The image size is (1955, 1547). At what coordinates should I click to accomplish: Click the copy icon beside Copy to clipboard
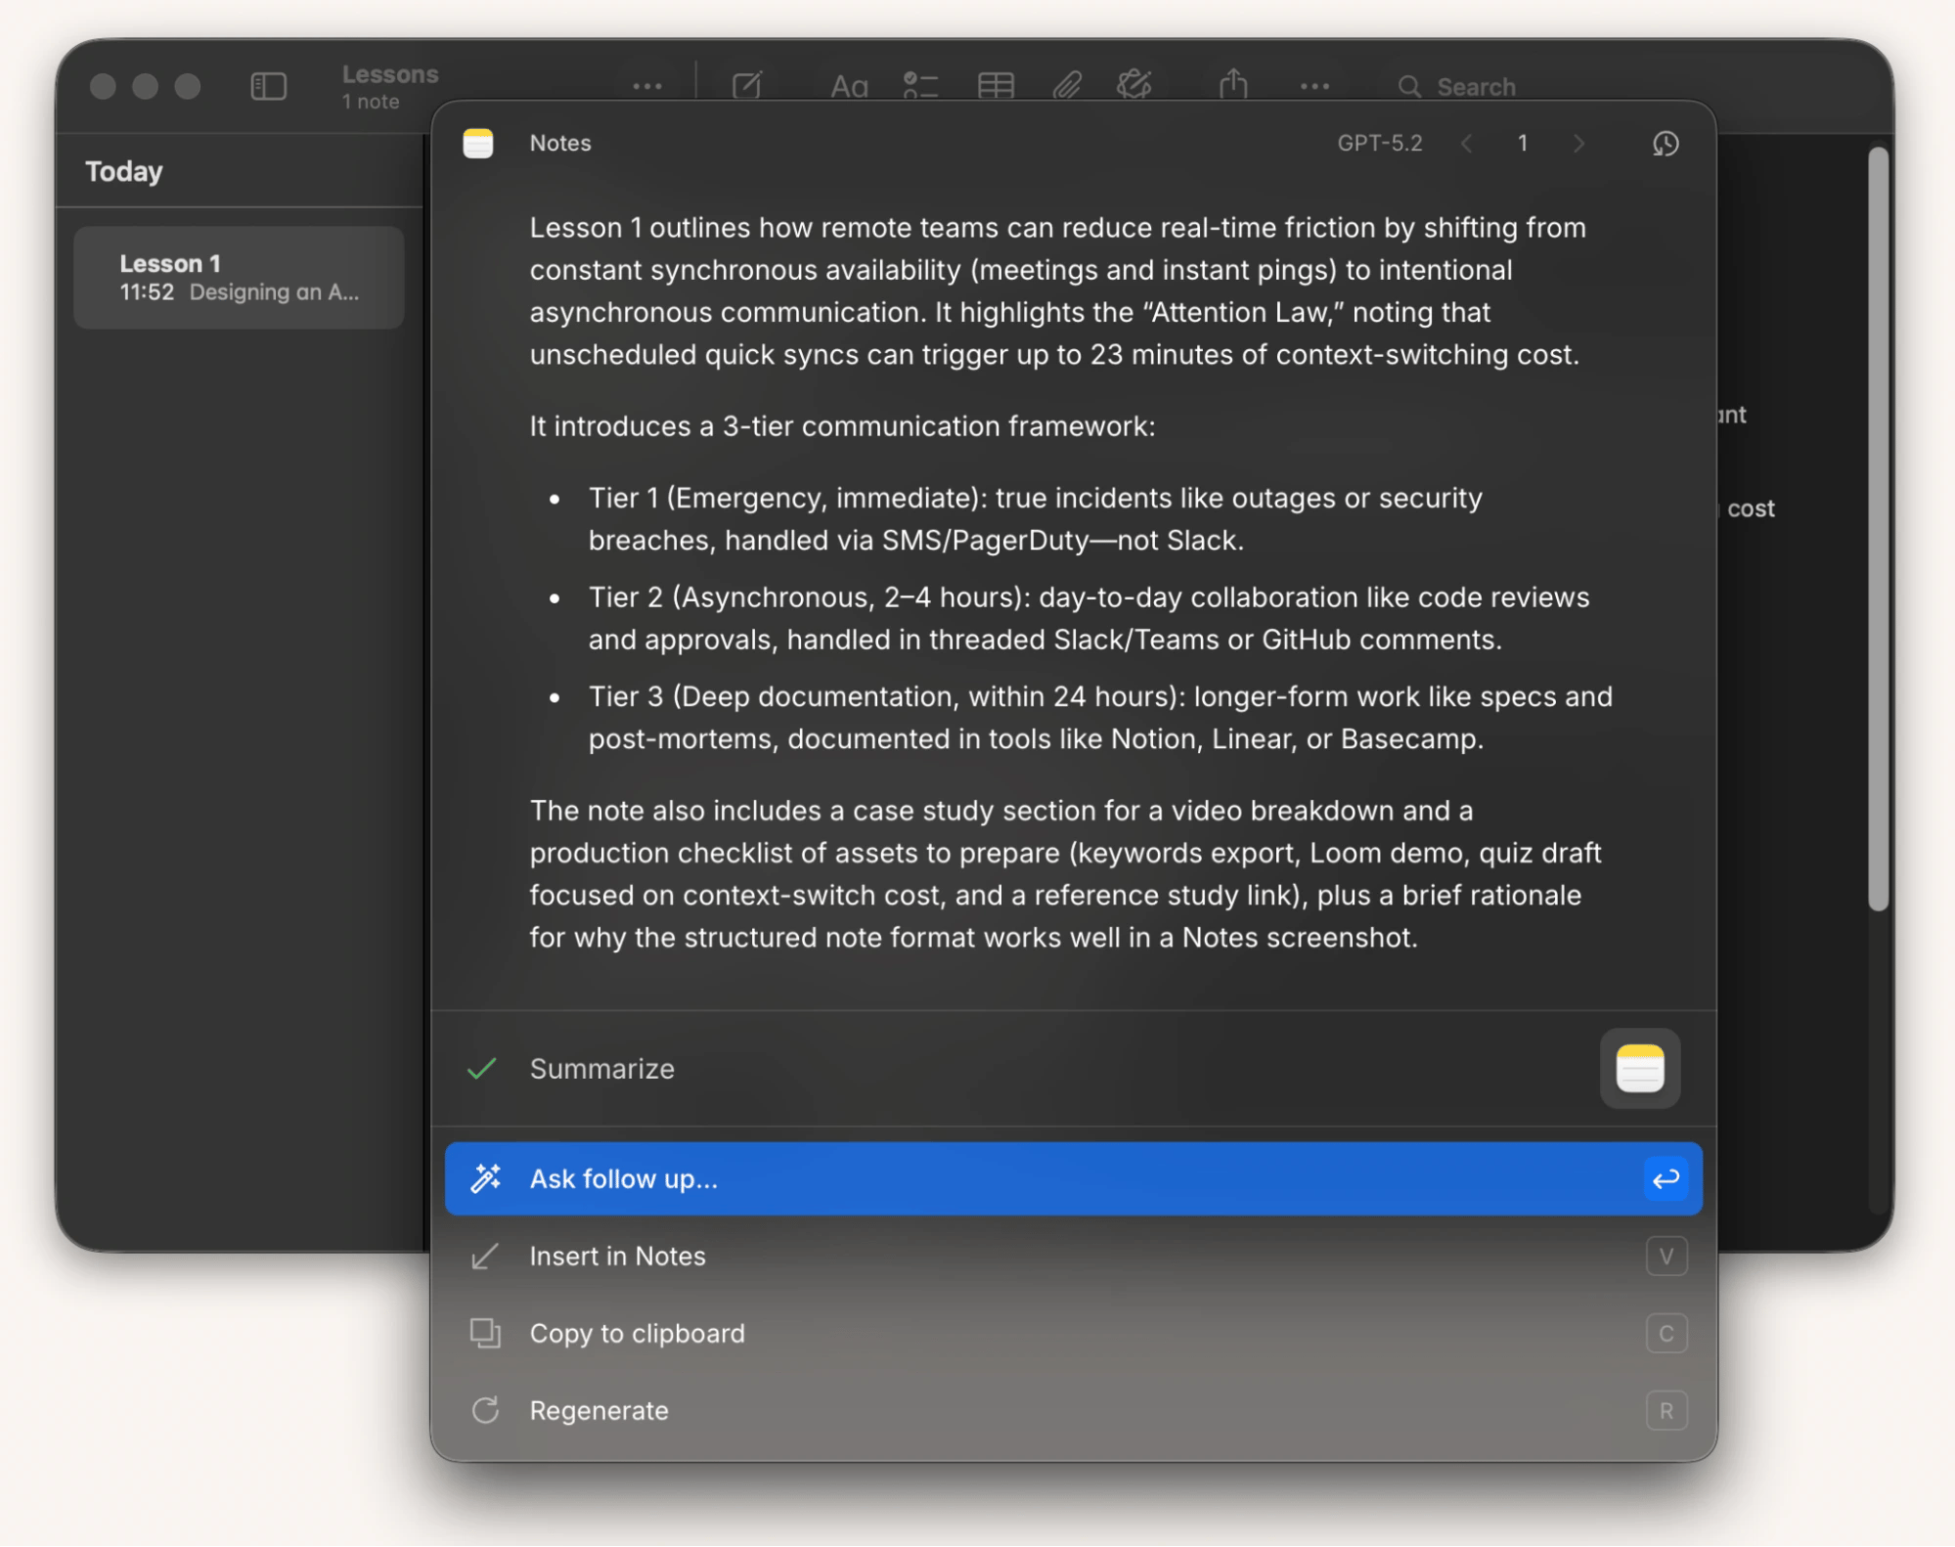coord(485,1333)
